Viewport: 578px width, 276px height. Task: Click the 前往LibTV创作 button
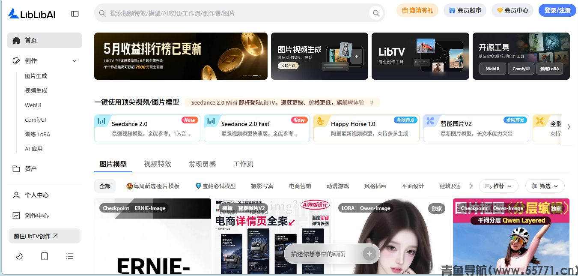tap(45, 236)
